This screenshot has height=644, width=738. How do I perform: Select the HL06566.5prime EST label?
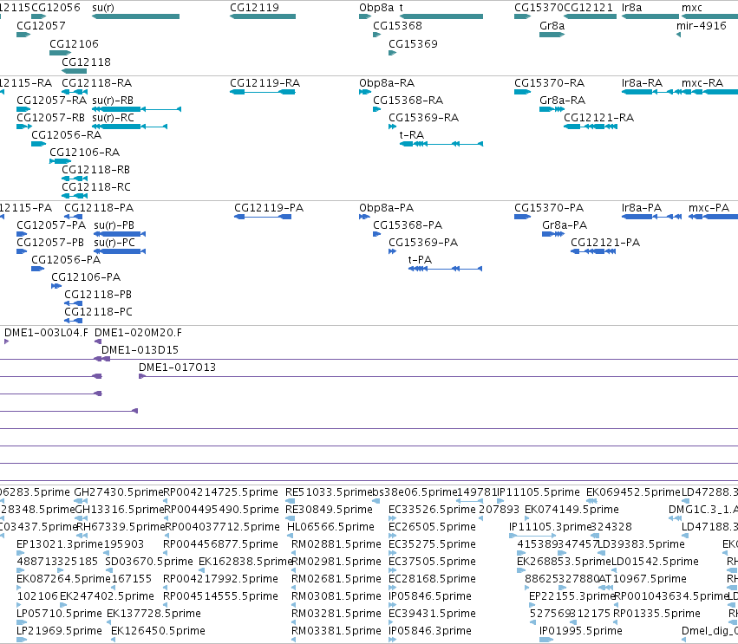click(330, 527)
